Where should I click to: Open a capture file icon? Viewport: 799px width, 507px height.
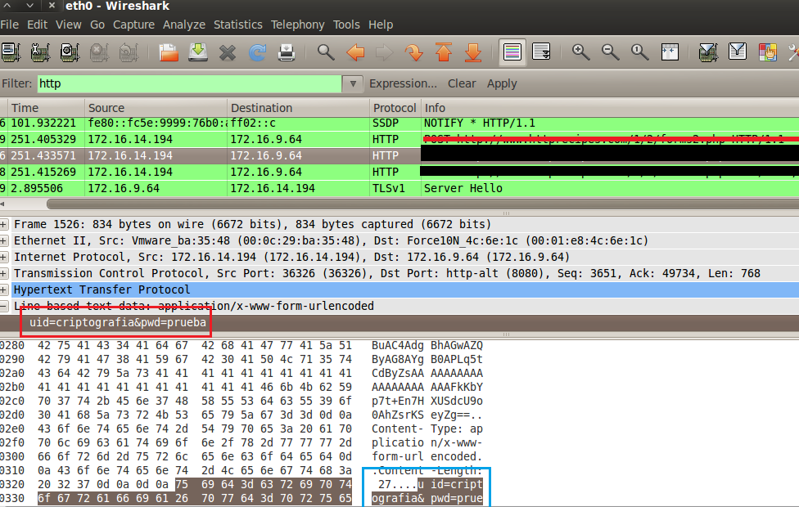click(x=168, y=52)
